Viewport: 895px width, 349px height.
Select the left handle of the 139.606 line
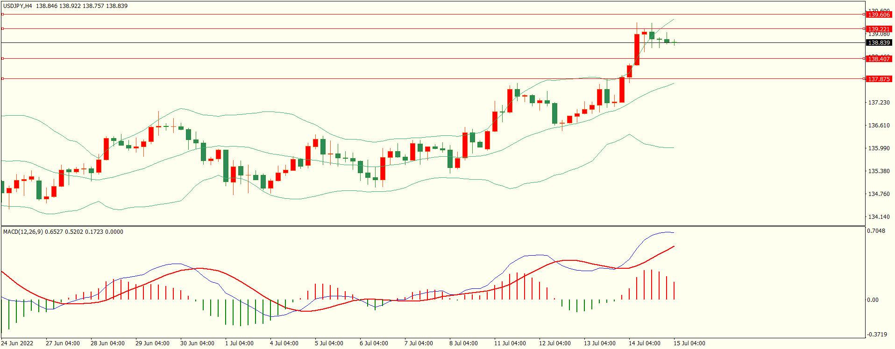2,14
